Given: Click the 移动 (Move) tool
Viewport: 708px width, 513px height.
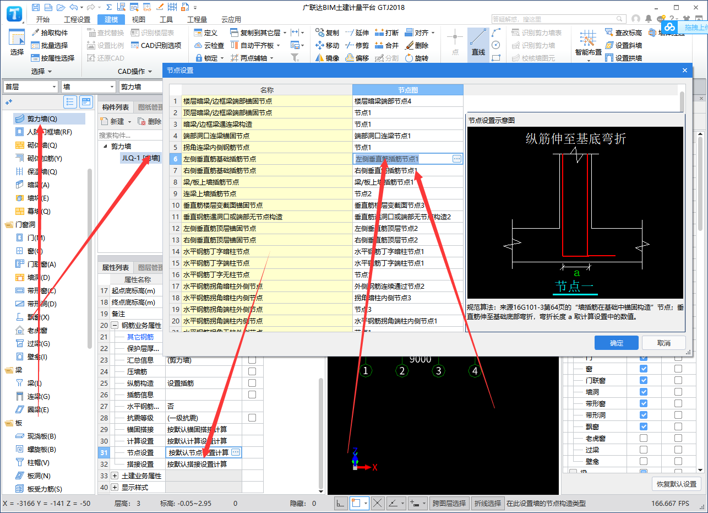Looking at the screenshot, I should (328, 46).
